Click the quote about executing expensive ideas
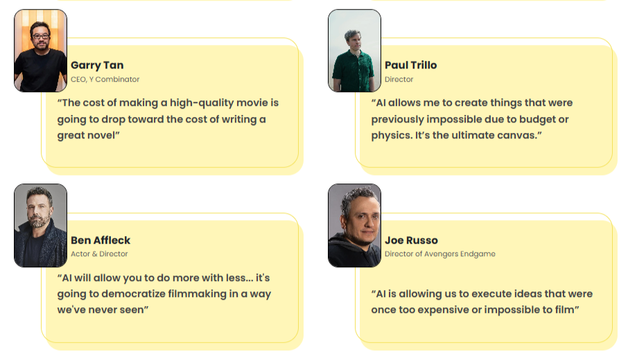This screenshot has width=628, height=358. pyautogui.click(x=482, y=301)
